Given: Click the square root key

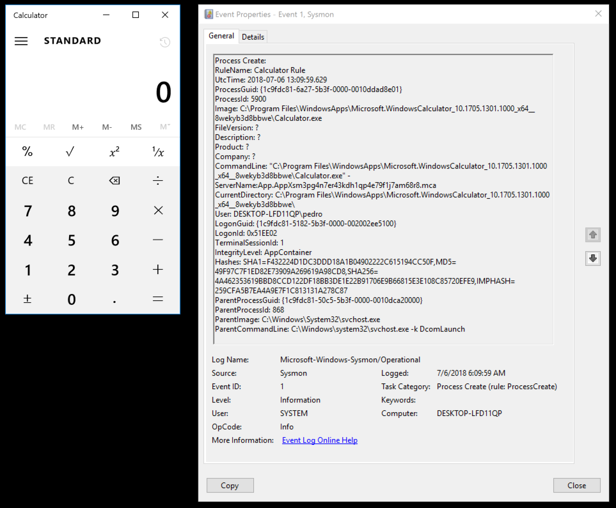Looking at the screenshot, I should click(71, 151).
